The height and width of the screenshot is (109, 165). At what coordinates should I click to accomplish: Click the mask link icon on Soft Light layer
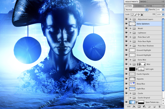coord(136,69)
